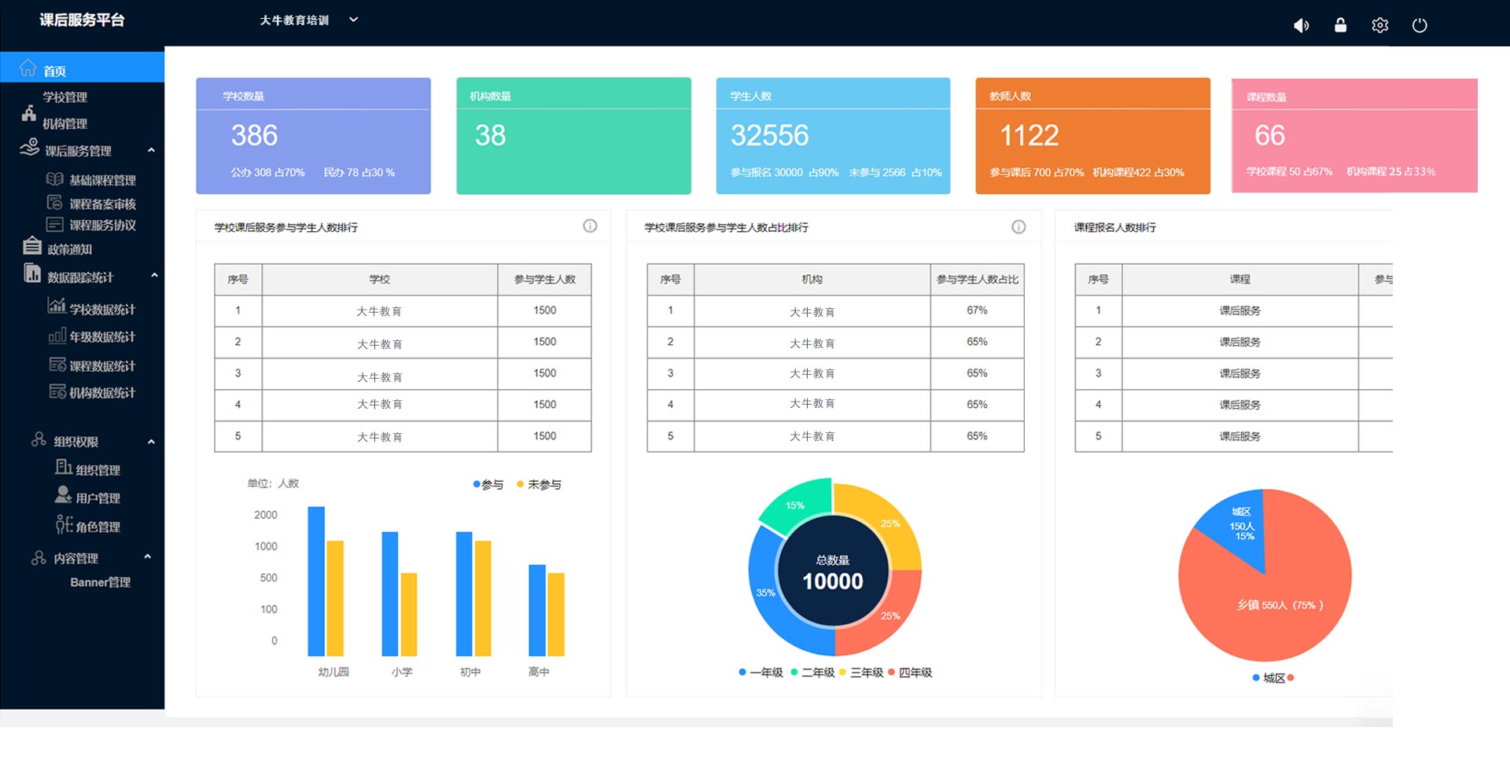Click the 基础课程管理 book icon
Image resolution: width=1510 pixels, height=764 pixels.
54,179
